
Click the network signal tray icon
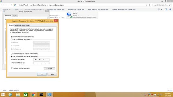click(x=158, y=95)
